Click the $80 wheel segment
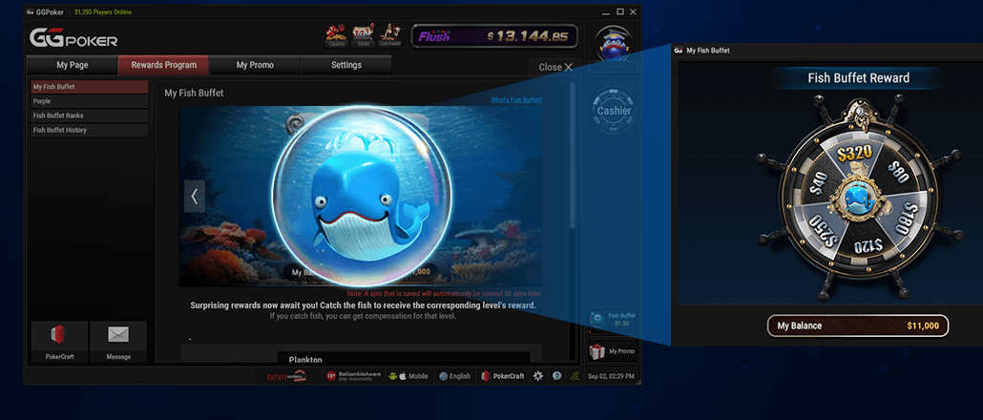Viewport: 983px width, 420px height. click(x=900, y=172)
